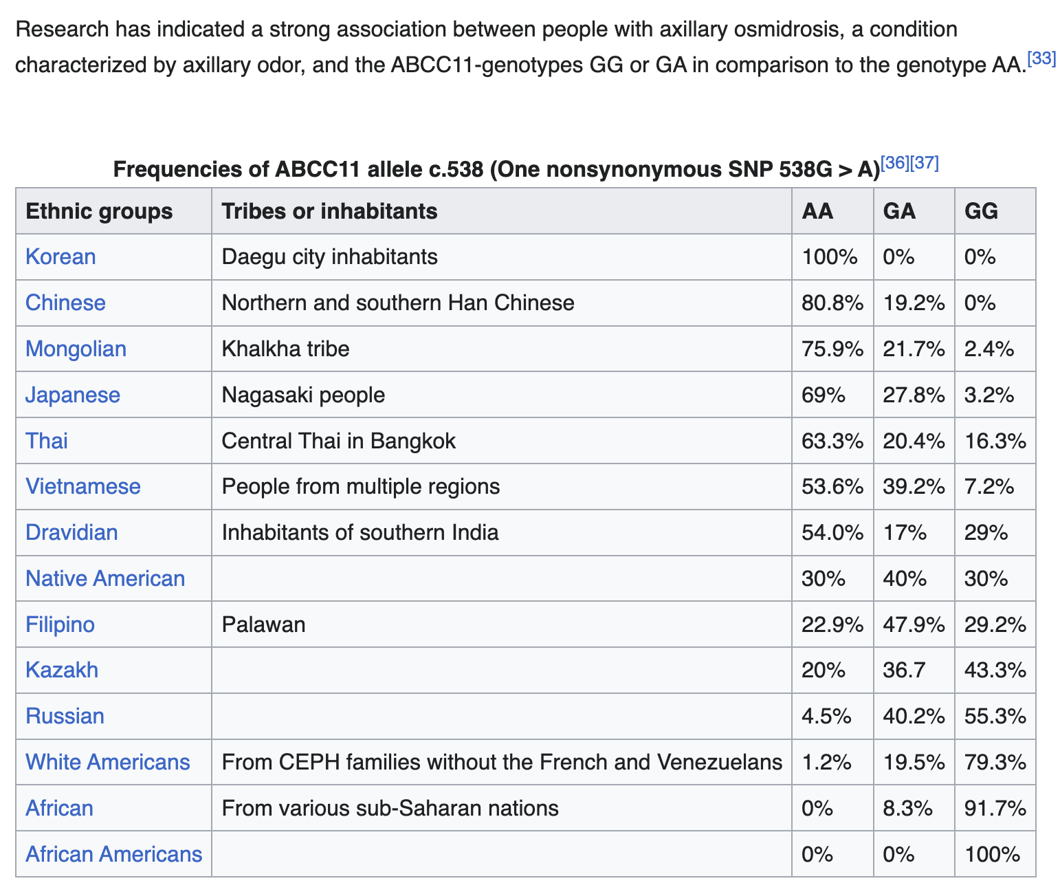This screenshot has height=894, width=1060.
Task: Jump to footnote 37 in table caption
Action: pyautogui.click(x=925, y=163)
